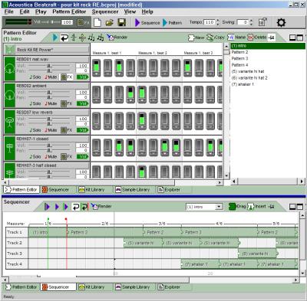Select REBD01 mat.wav bass drum icon
307x301 pixels.
[x=10, y=68]
